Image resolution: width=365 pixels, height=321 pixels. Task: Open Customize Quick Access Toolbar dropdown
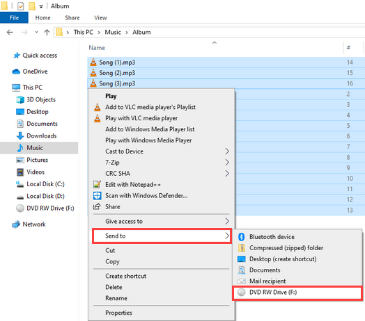(41, 6)
